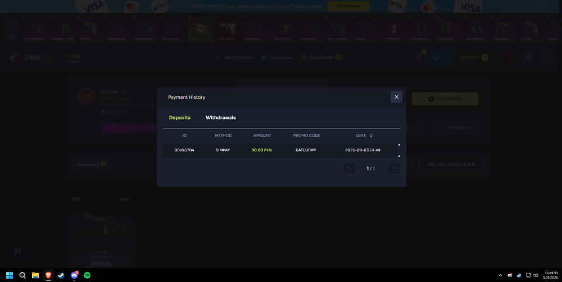Screen dimensions: 562x282
Task: Open the Free Cases page
Action: tap(277, 57)
